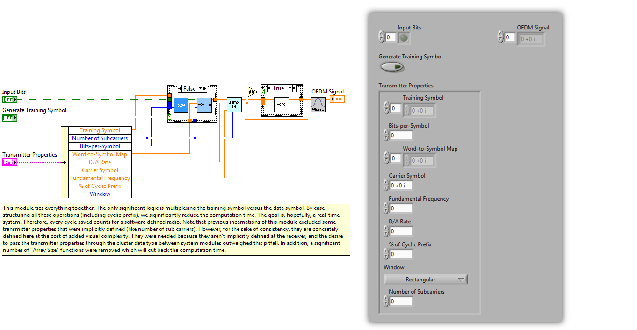Select the Window unbundle element
The height and width of the screenshot is (330, 637).
coord(100,194)
